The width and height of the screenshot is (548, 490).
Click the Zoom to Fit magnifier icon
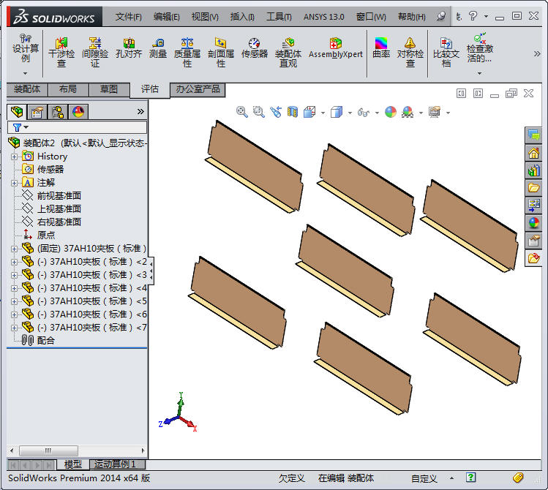242,111
